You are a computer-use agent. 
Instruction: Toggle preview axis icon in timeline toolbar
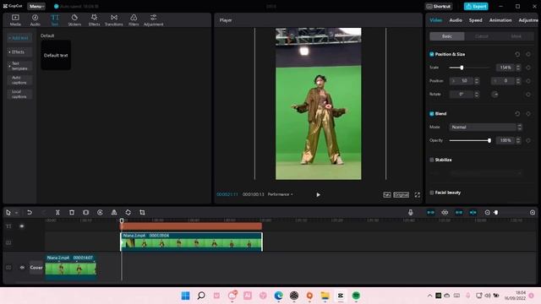coord(473,212)
